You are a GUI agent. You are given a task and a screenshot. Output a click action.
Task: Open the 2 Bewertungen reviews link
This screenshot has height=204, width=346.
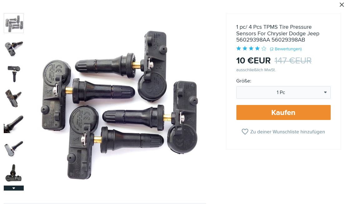(285, 49)
